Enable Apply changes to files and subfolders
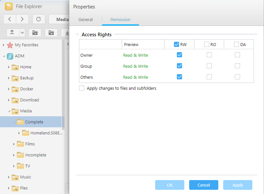Screen dimensions: 264x194 point(82,88)
